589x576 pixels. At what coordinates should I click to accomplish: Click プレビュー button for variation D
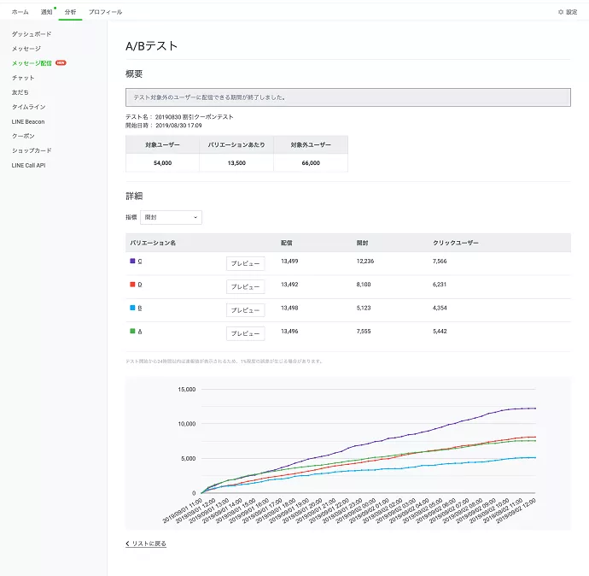click(x=245, y=287)
